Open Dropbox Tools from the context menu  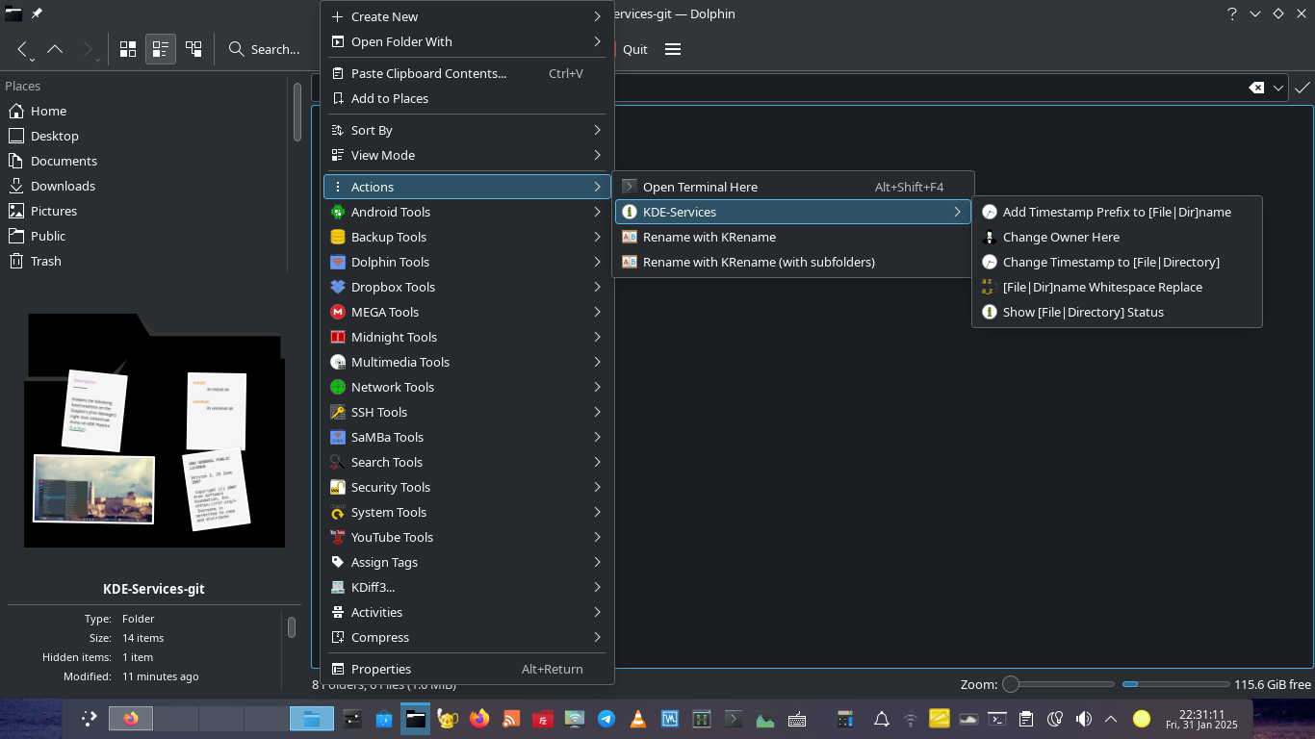pyautogui.click(x=467, y=287)
